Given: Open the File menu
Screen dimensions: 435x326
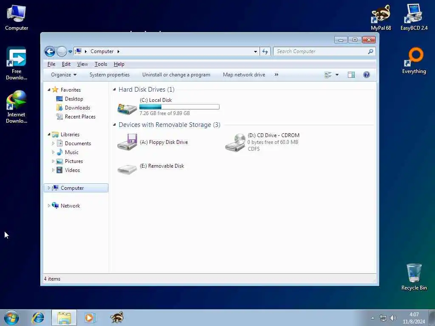Looking at the screenshot, I should click(51, 64).
